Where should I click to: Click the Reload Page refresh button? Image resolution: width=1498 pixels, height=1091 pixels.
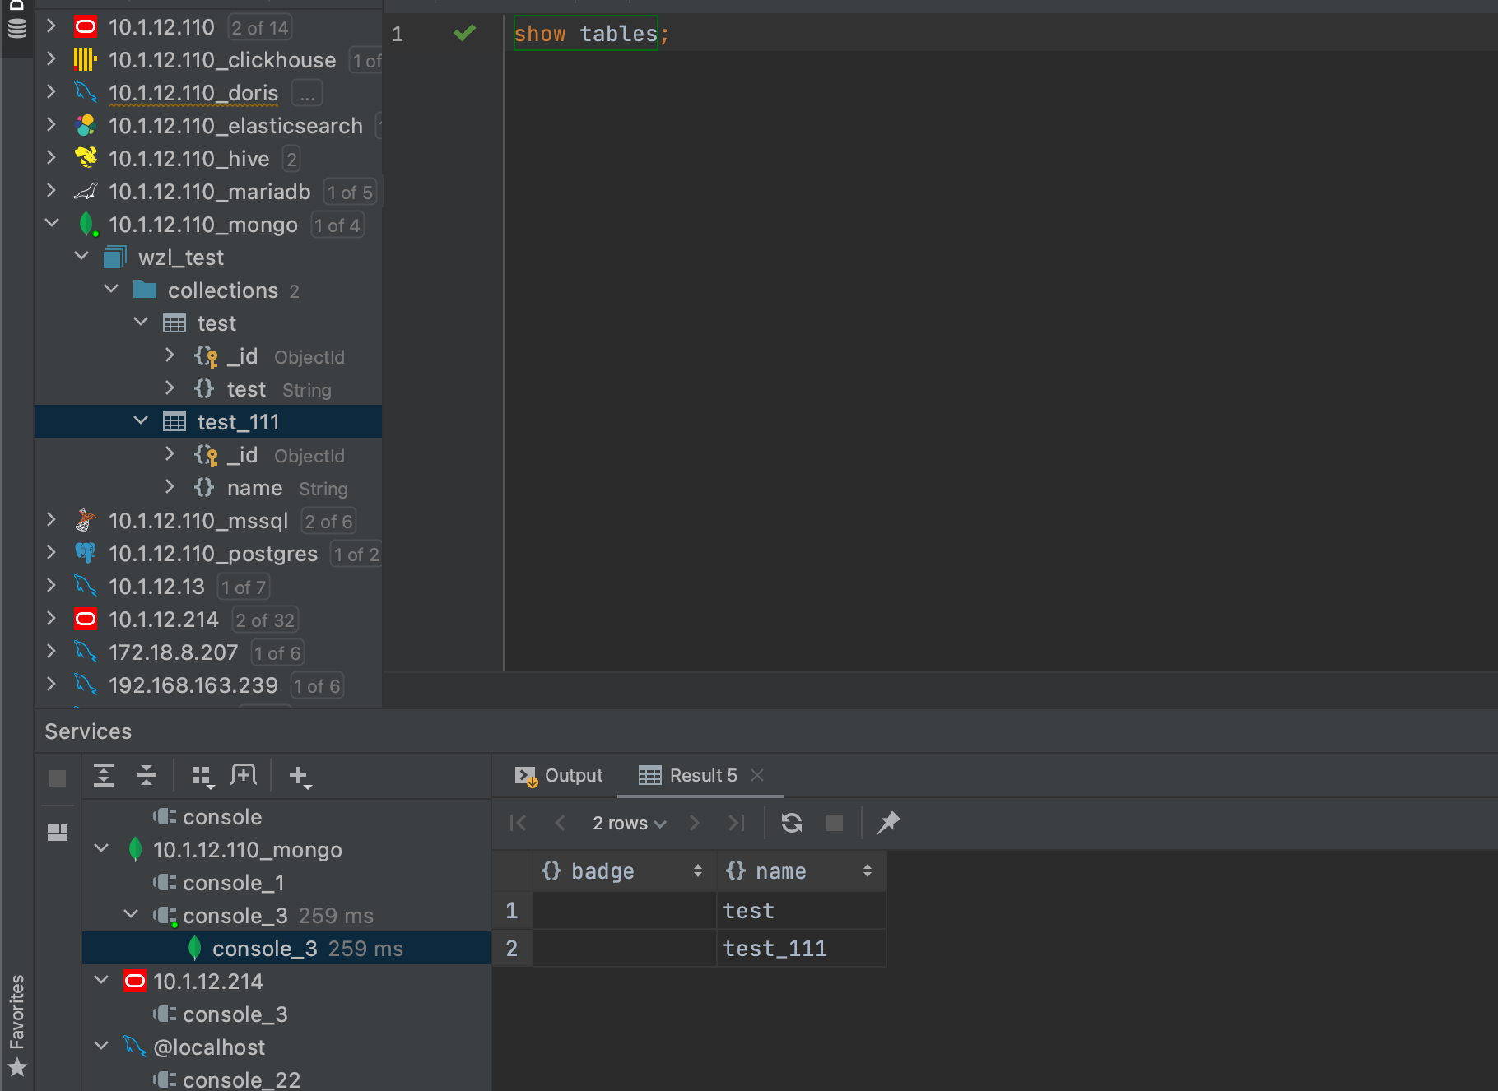pyautogui.click(x=791, y=823)
